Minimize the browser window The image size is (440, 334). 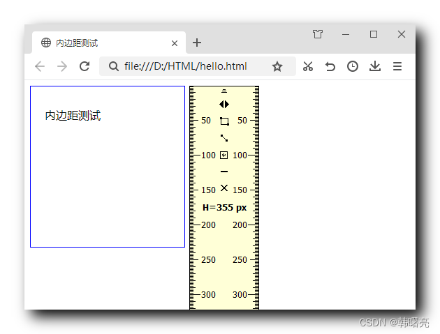(346, 34)
